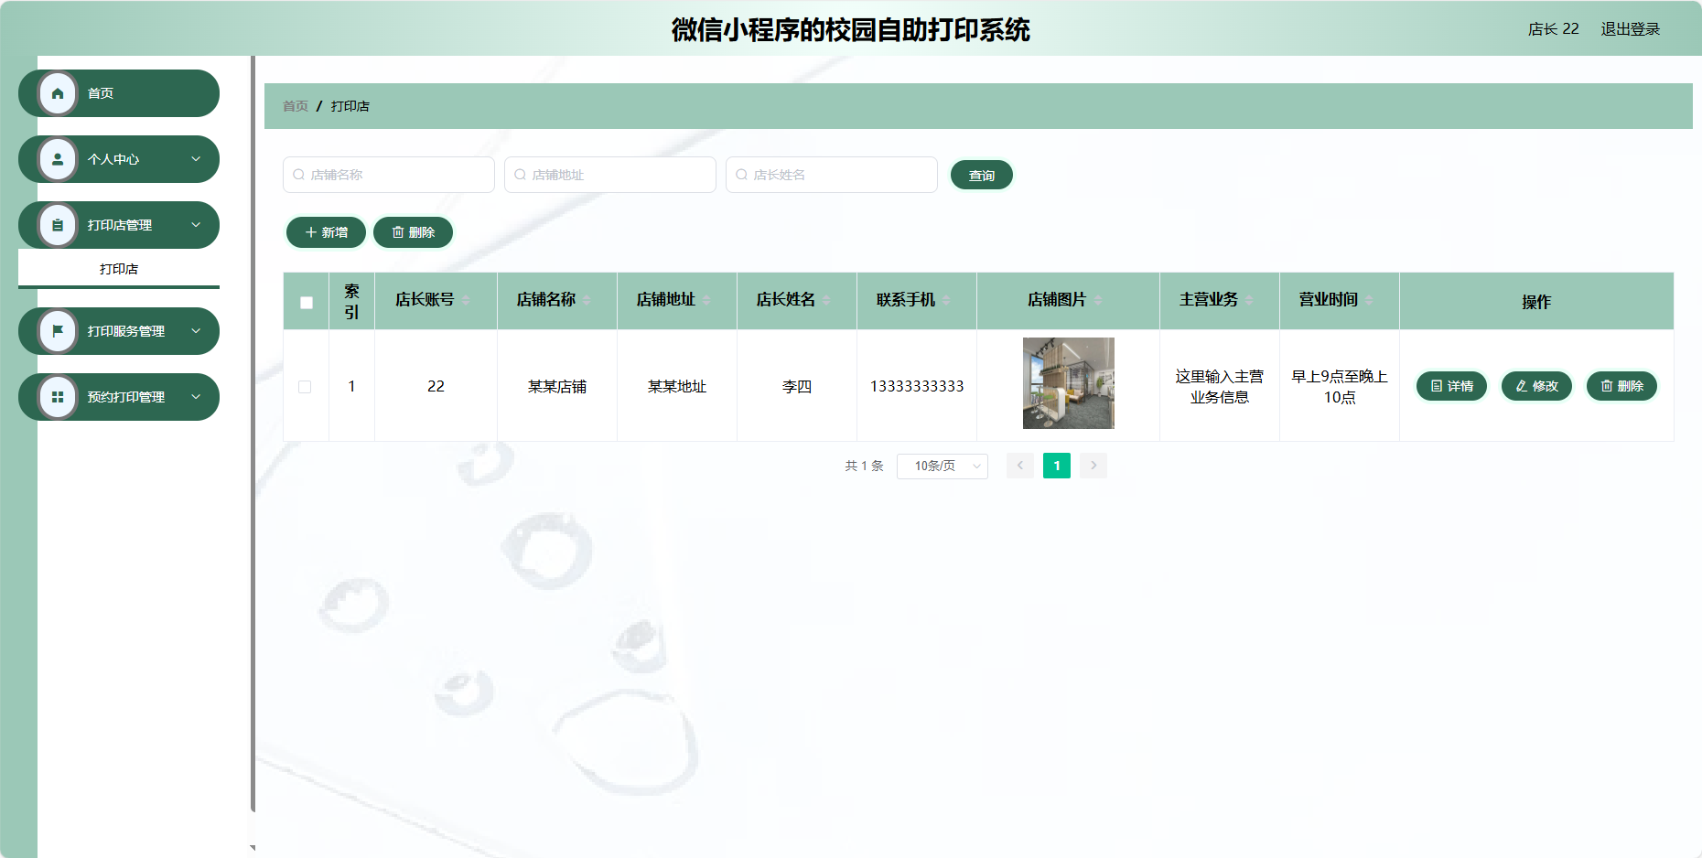Screen dimensions: 1702x858
Task: Go to next page arrow
Action: point(1093,466)
